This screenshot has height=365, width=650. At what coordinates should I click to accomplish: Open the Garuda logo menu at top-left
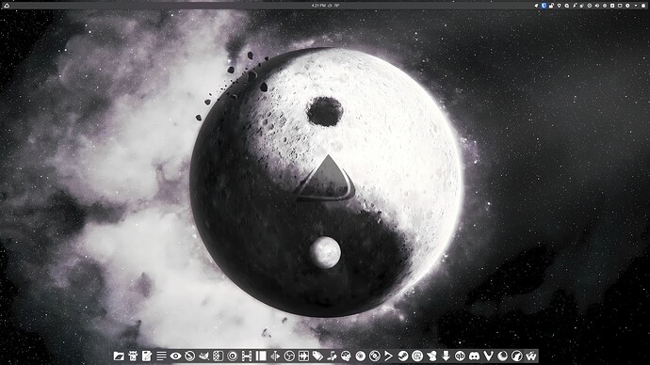point(7,6)
